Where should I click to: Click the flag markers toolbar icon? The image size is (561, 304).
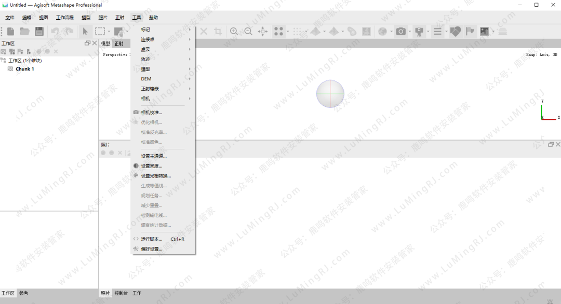tap(470, 32)
